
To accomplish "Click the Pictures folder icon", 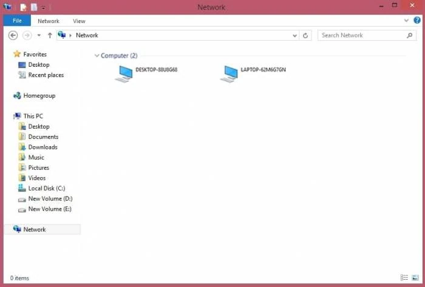I will click(x=22, y=167).
